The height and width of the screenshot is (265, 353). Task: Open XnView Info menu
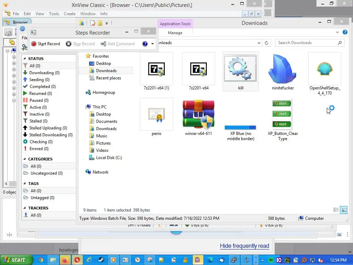point(104,14)
